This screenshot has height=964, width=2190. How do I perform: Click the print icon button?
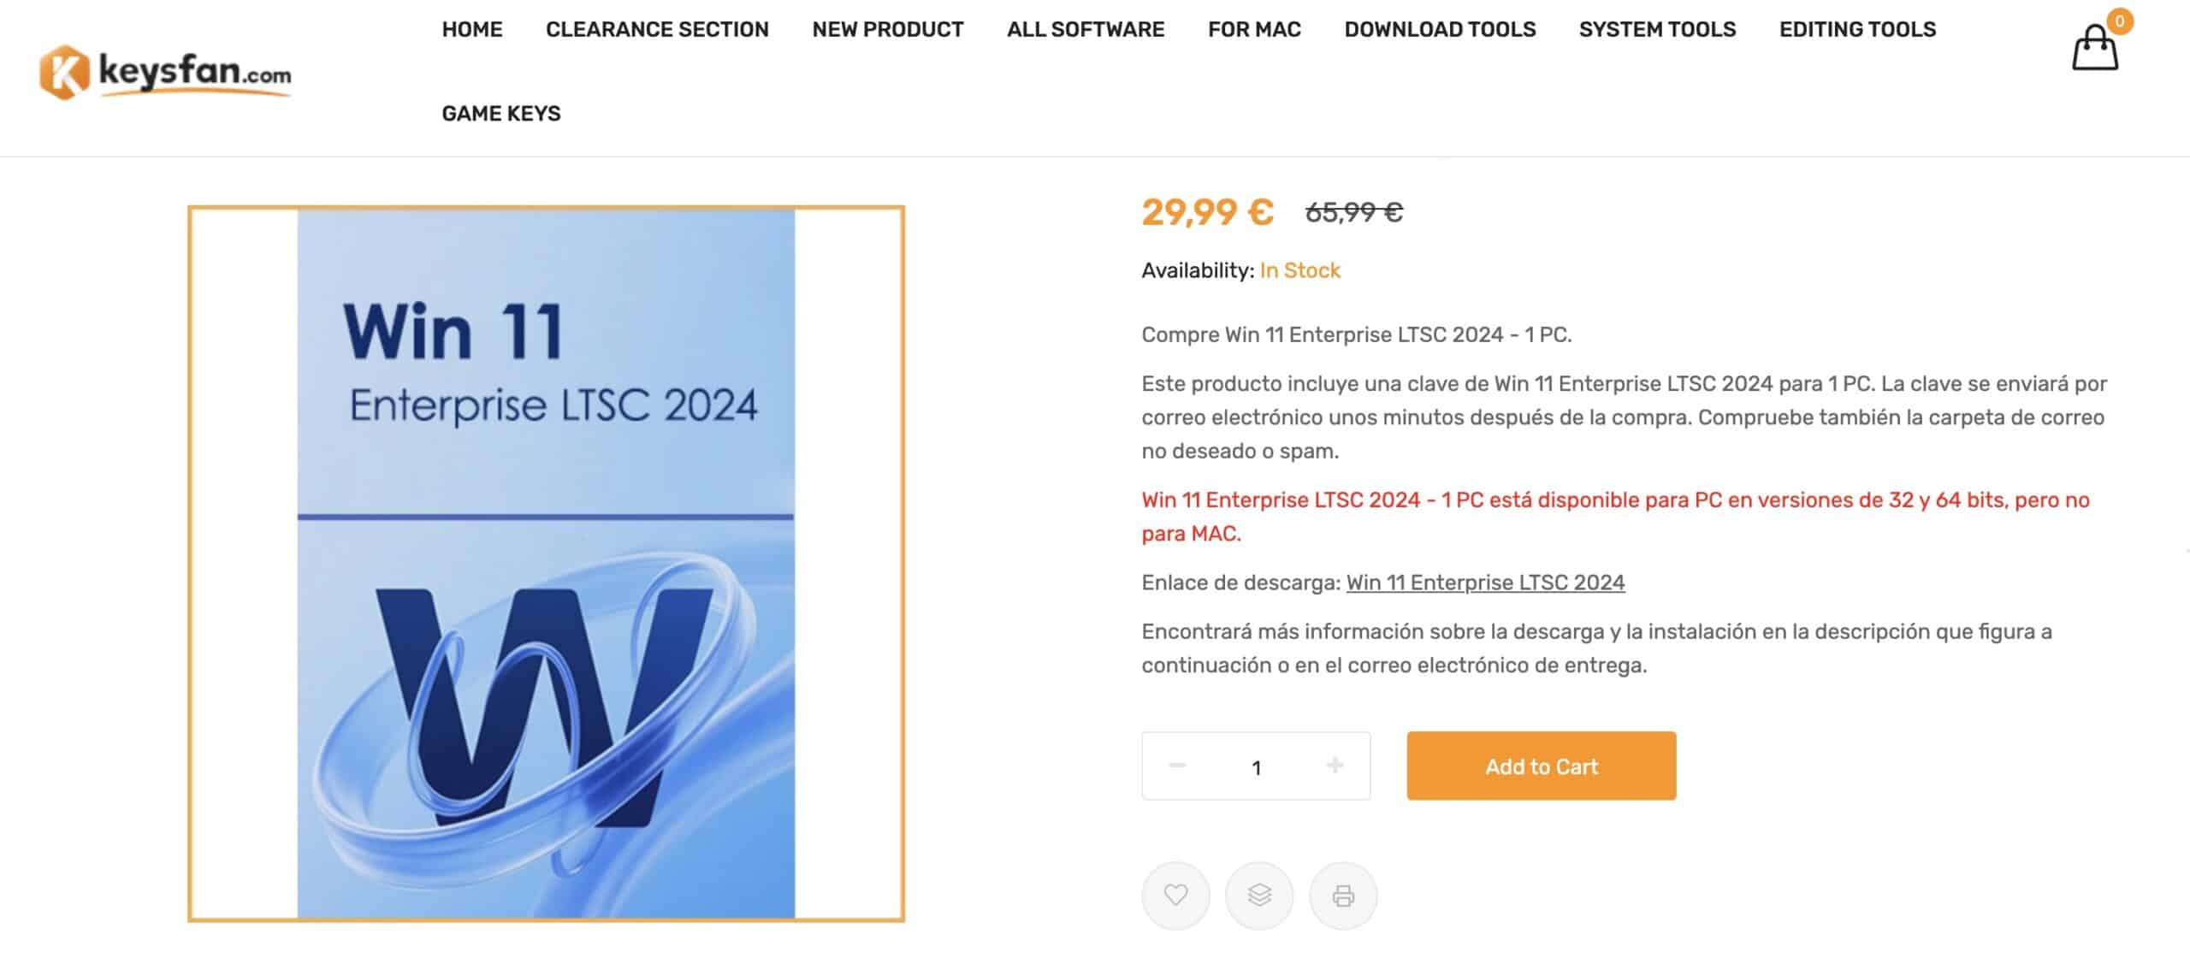click(1343, 895)
